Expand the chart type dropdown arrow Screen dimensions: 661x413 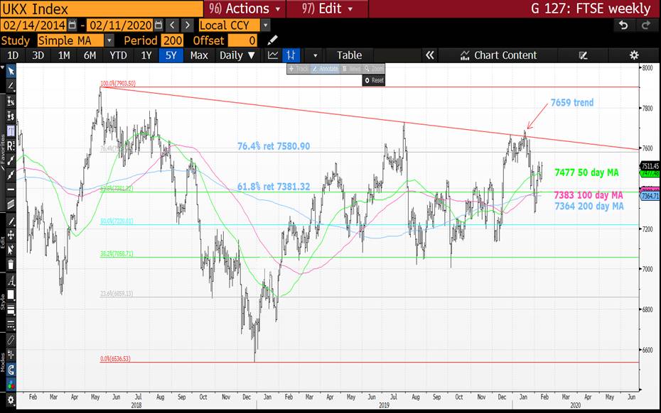(315, 55)
